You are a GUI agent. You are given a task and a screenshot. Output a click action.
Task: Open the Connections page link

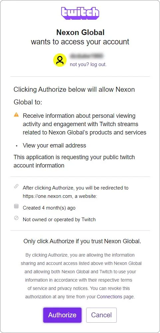109,297
